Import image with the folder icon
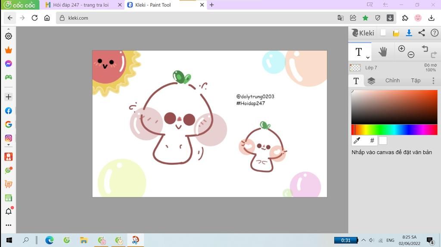 (396, 33)
